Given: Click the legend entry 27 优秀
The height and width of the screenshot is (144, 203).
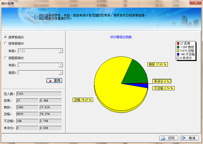Looking at the screenshot, I should (184, 43).
